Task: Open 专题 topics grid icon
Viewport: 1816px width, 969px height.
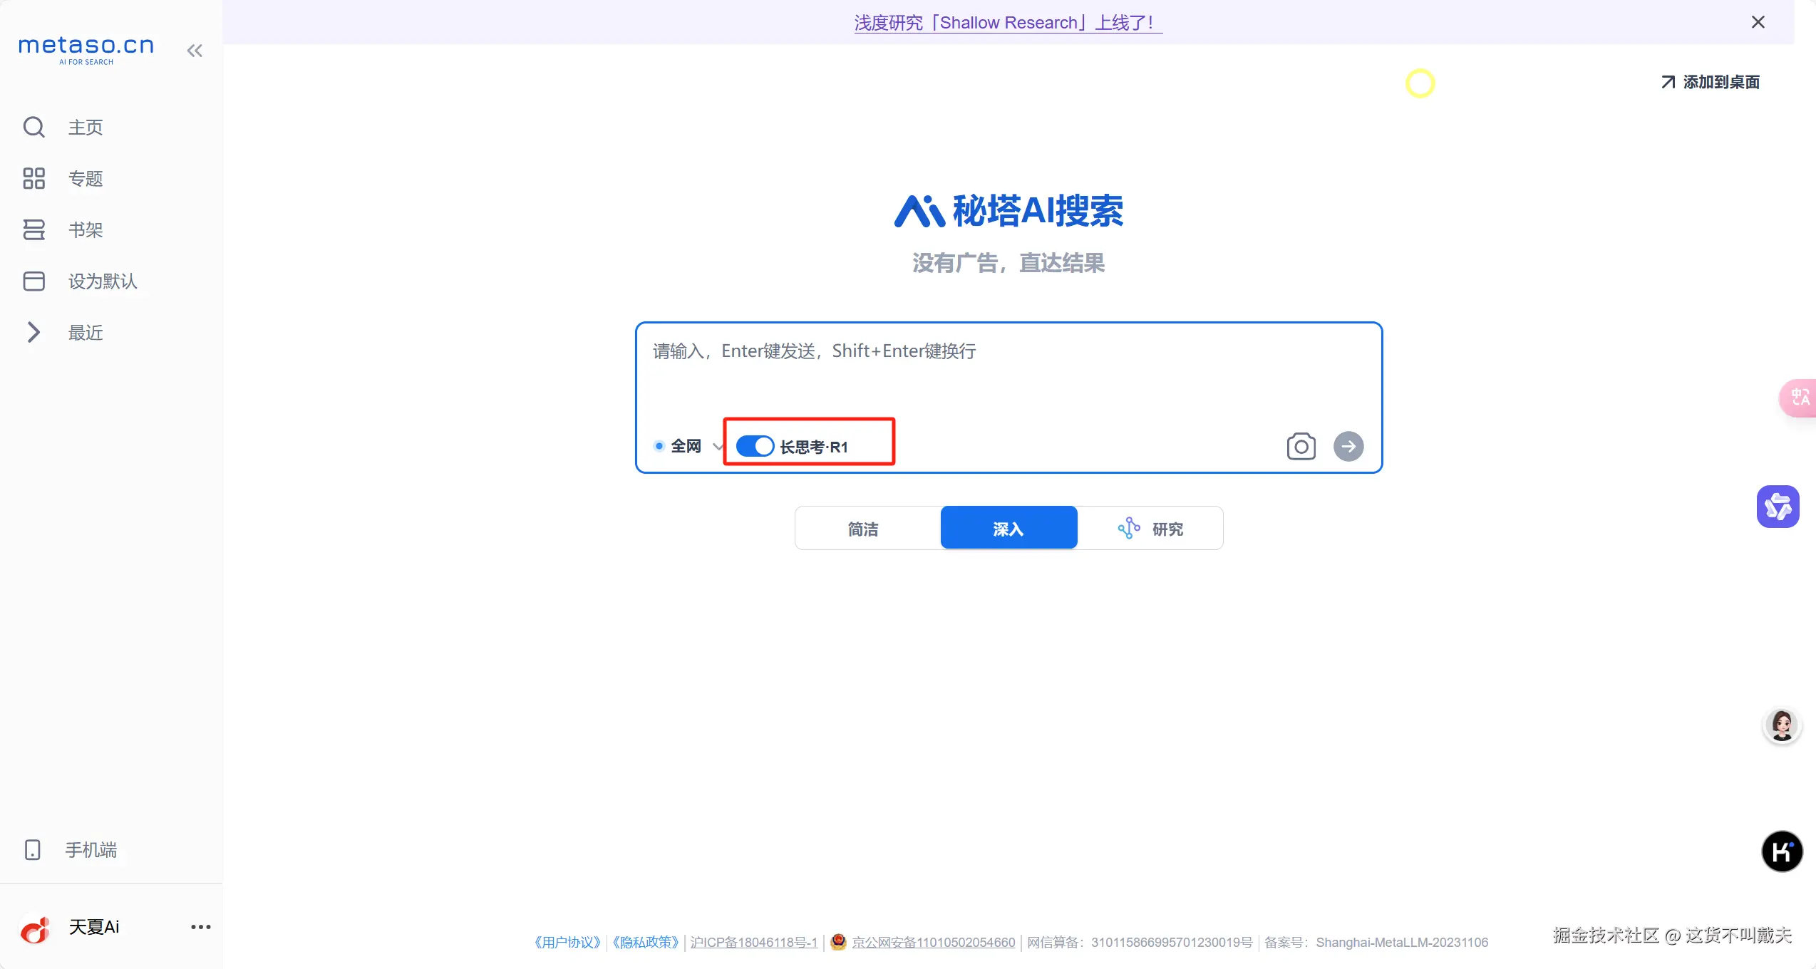Action: 33,179
